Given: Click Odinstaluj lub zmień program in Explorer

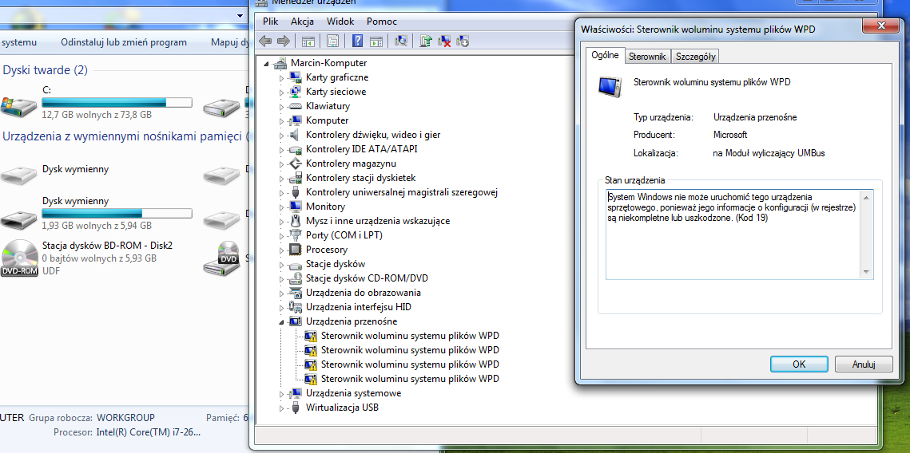Looking at the screenshot, I should 124,42.
